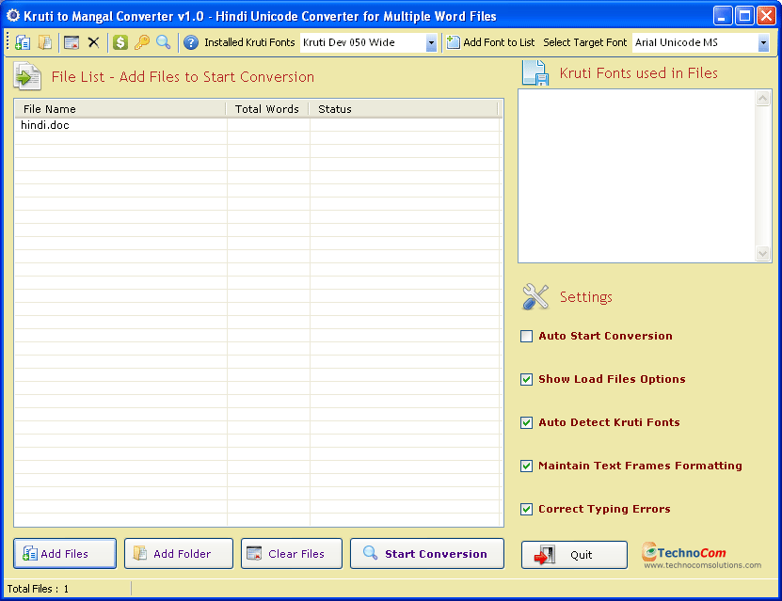Open Installed Kruti Fonts dropdown
The height and width of the screenshot is (601, 782).
click(x=431, y=43)
